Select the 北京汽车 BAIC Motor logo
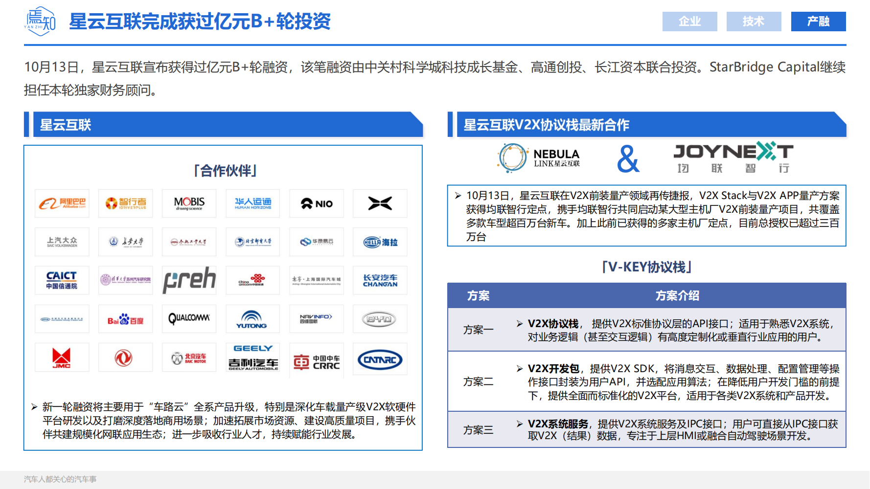The image size is (870, 489). 189,357
